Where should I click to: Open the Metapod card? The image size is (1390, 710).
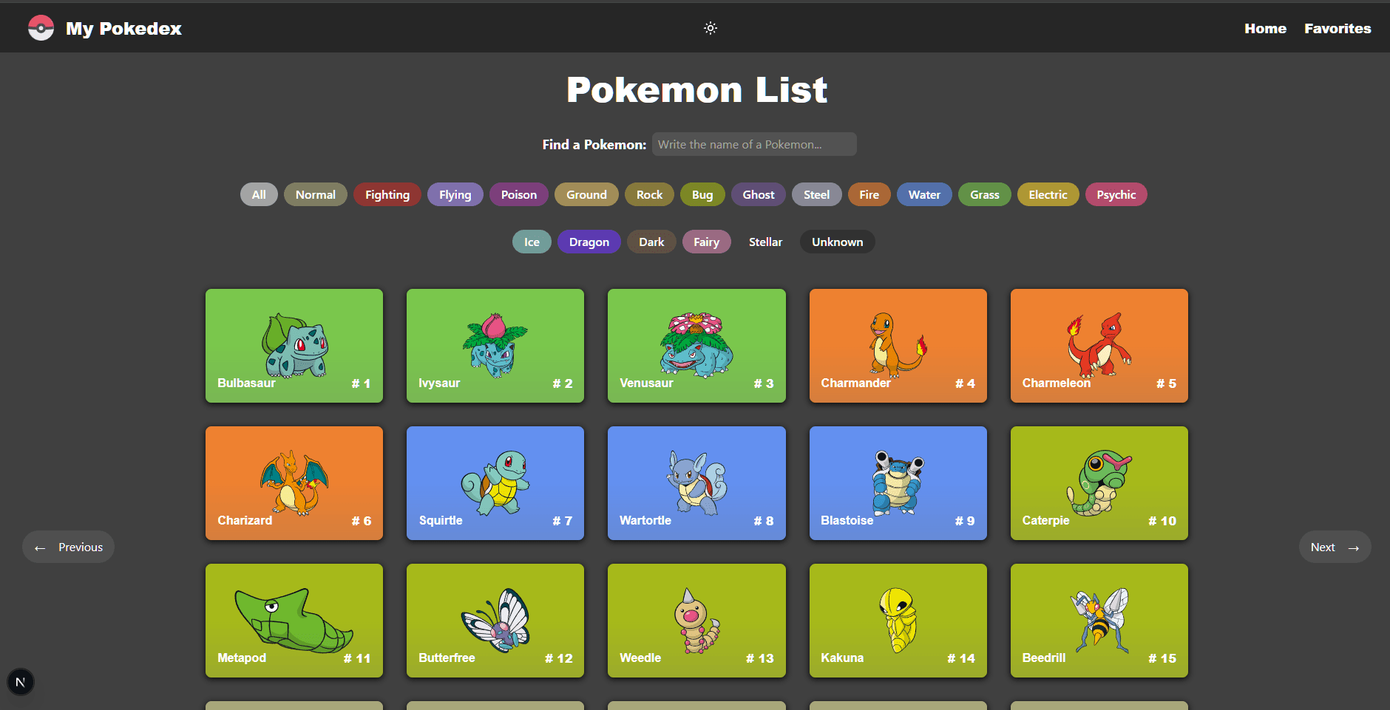click(294, 621)
